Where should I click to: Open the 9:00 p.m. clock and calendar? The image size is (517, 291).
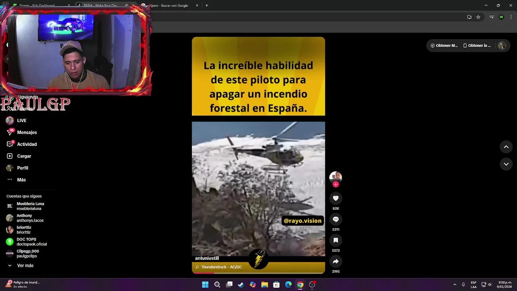click(x=505, y=285)
